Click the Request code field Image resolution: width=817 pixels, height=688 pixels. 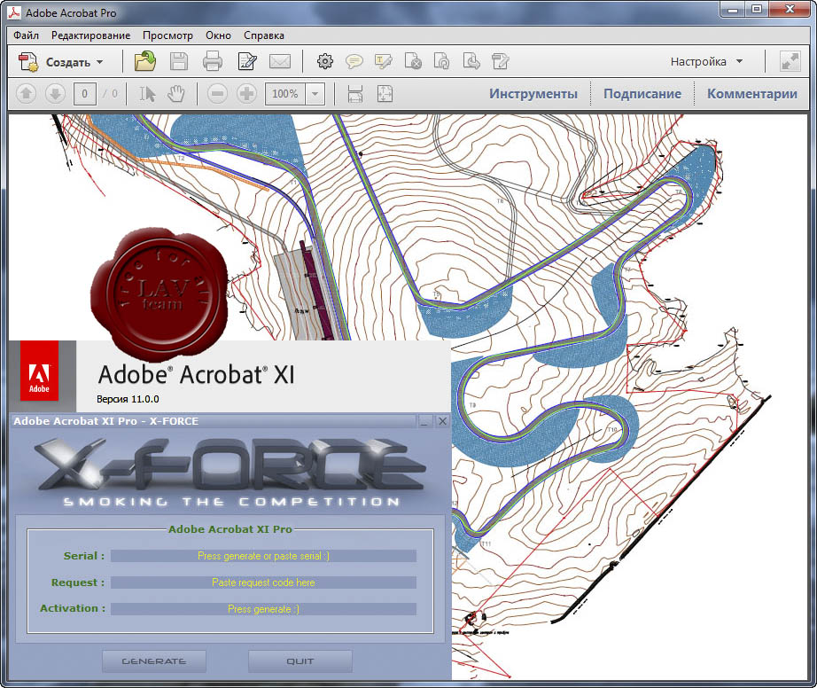pyautogui.click(x=264, y=582)
